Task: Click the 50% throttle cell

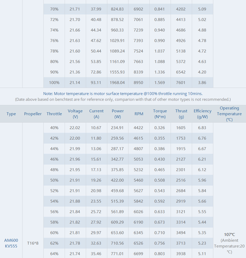Action: [x=54, y=180]
